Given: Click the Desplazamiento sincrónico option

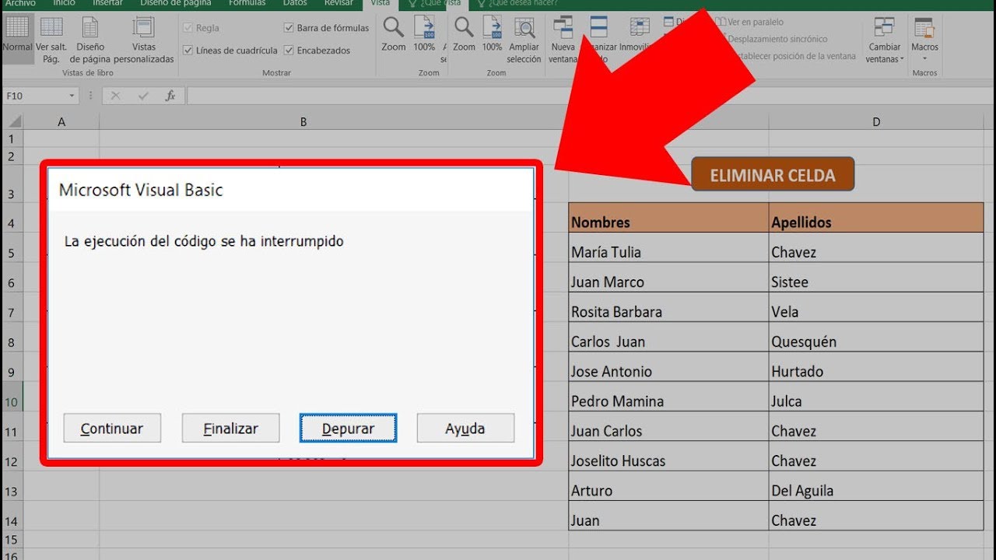Looking at the screenshot, I should click(777, 39).
